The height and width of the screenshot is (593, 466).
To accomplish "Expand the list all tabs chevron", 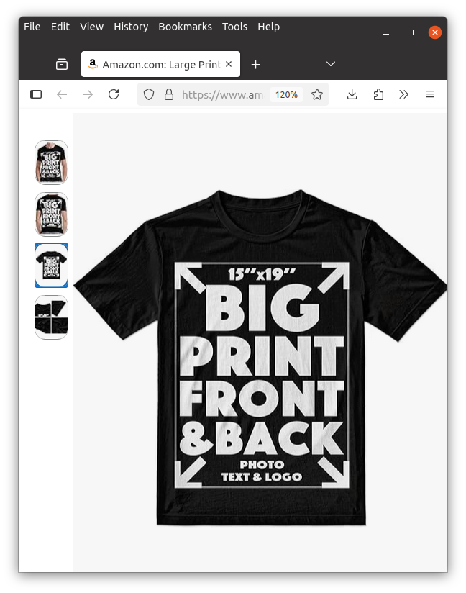I will 331,64.
